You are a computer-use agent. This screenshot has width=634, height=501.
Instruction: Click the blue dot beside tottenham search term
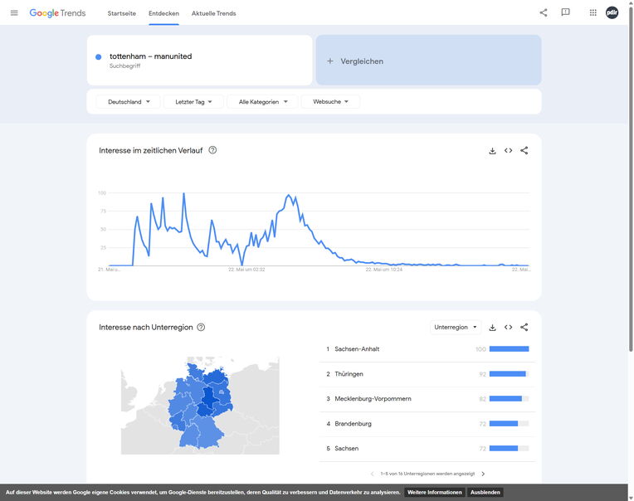pos(98,57)
